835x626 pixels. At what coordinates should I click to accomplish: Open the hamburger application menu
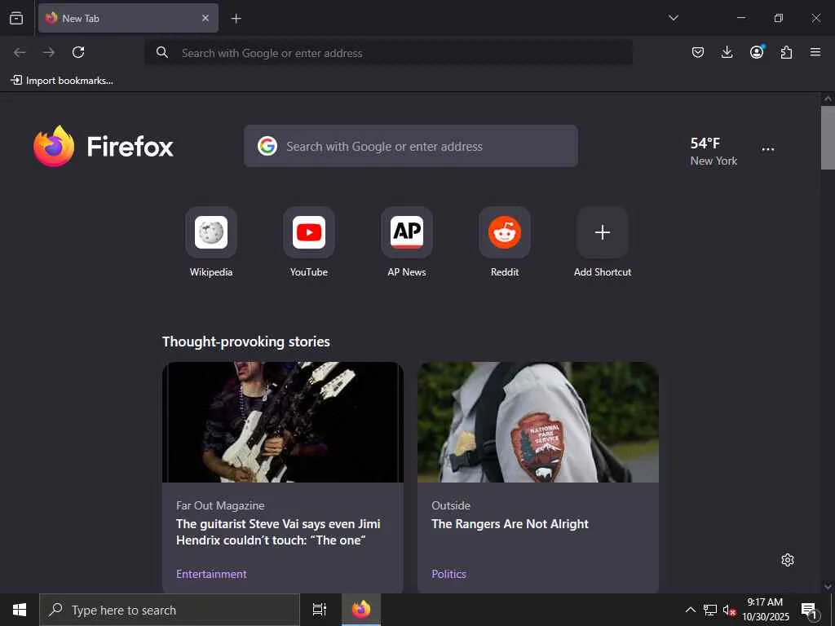pyautogui.click(x=815, y=52)
